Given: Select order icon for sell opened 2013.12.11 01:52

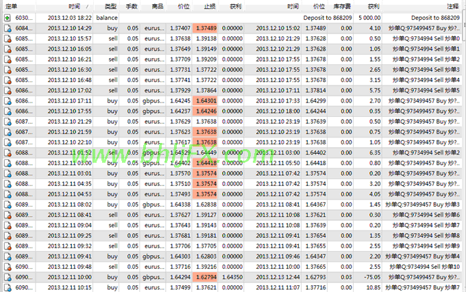Looking at the screenshot, I should [8, 152].
